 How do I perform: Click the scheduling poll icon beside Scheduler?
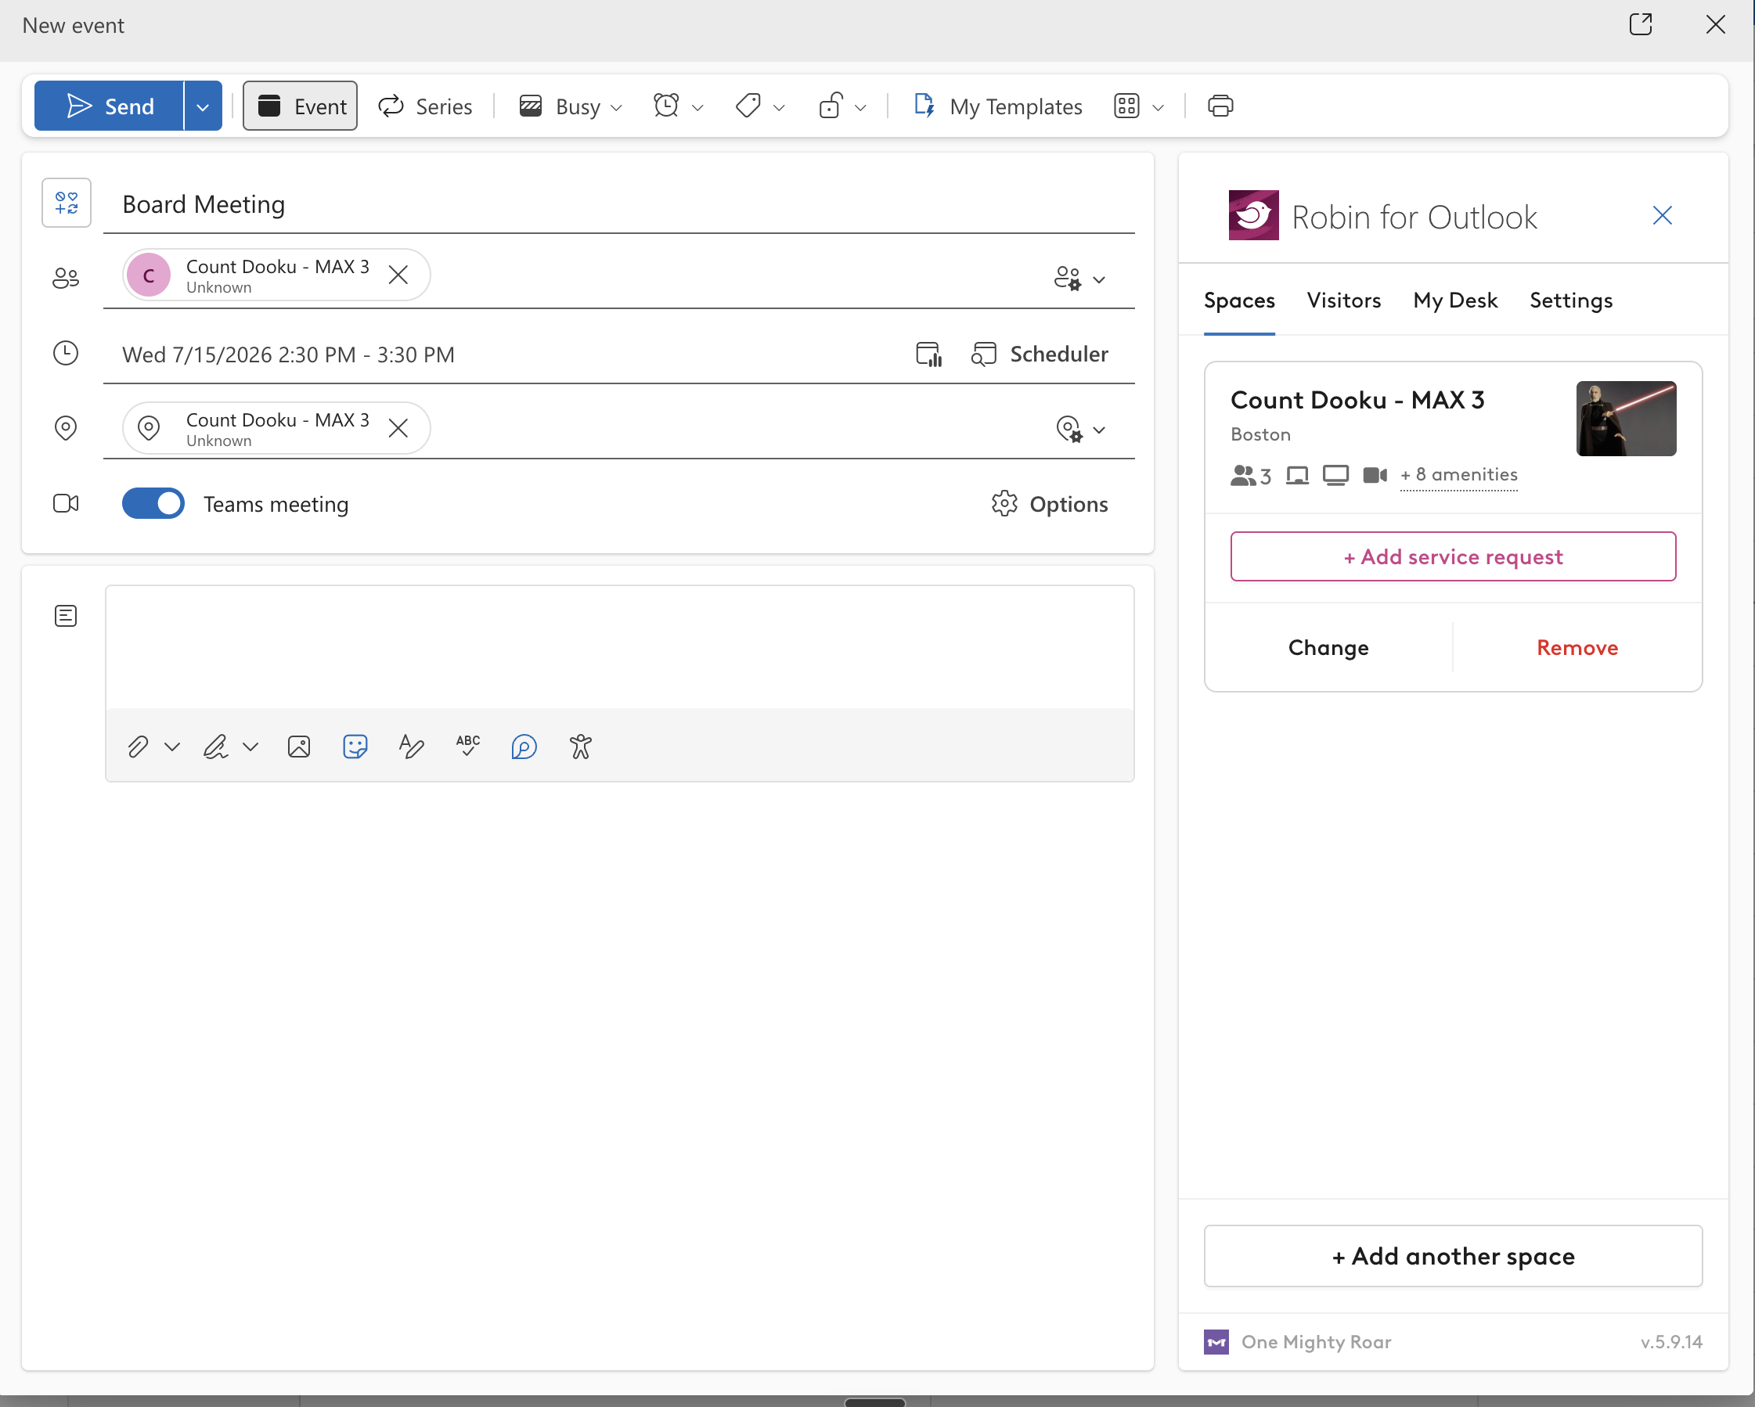click(929, 354)
